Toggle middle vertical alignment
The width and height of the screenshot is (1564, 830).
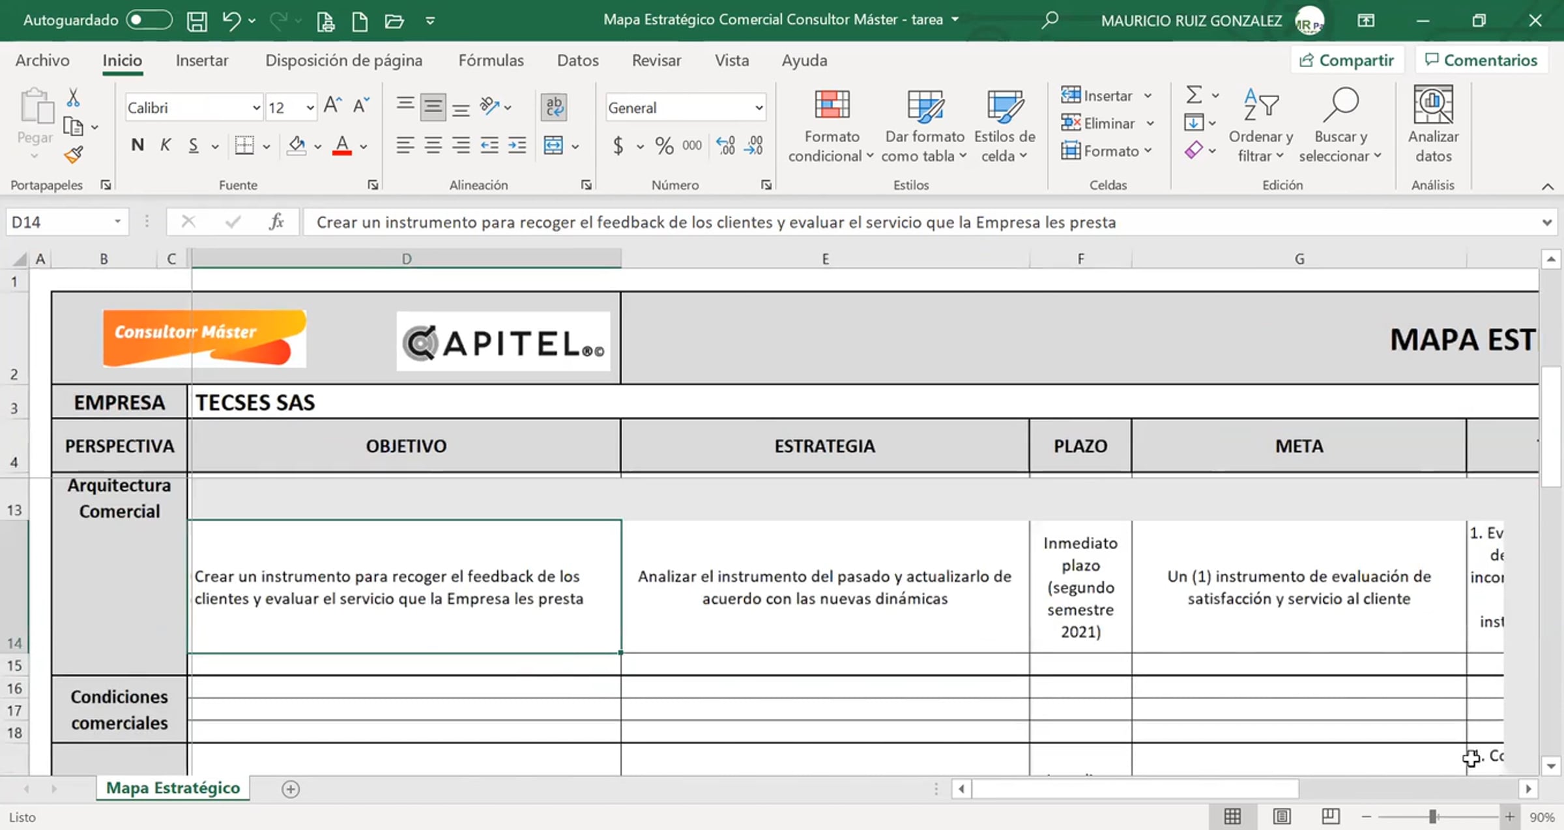[x=433, y=107]
